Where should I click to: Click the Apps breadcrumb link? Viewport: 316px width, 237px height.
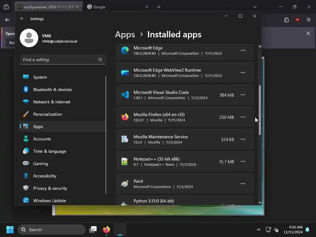[125, 35]
